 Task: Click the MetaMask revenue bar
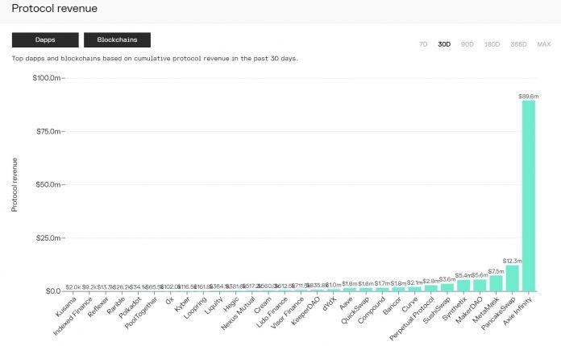[x=497, y=282]
